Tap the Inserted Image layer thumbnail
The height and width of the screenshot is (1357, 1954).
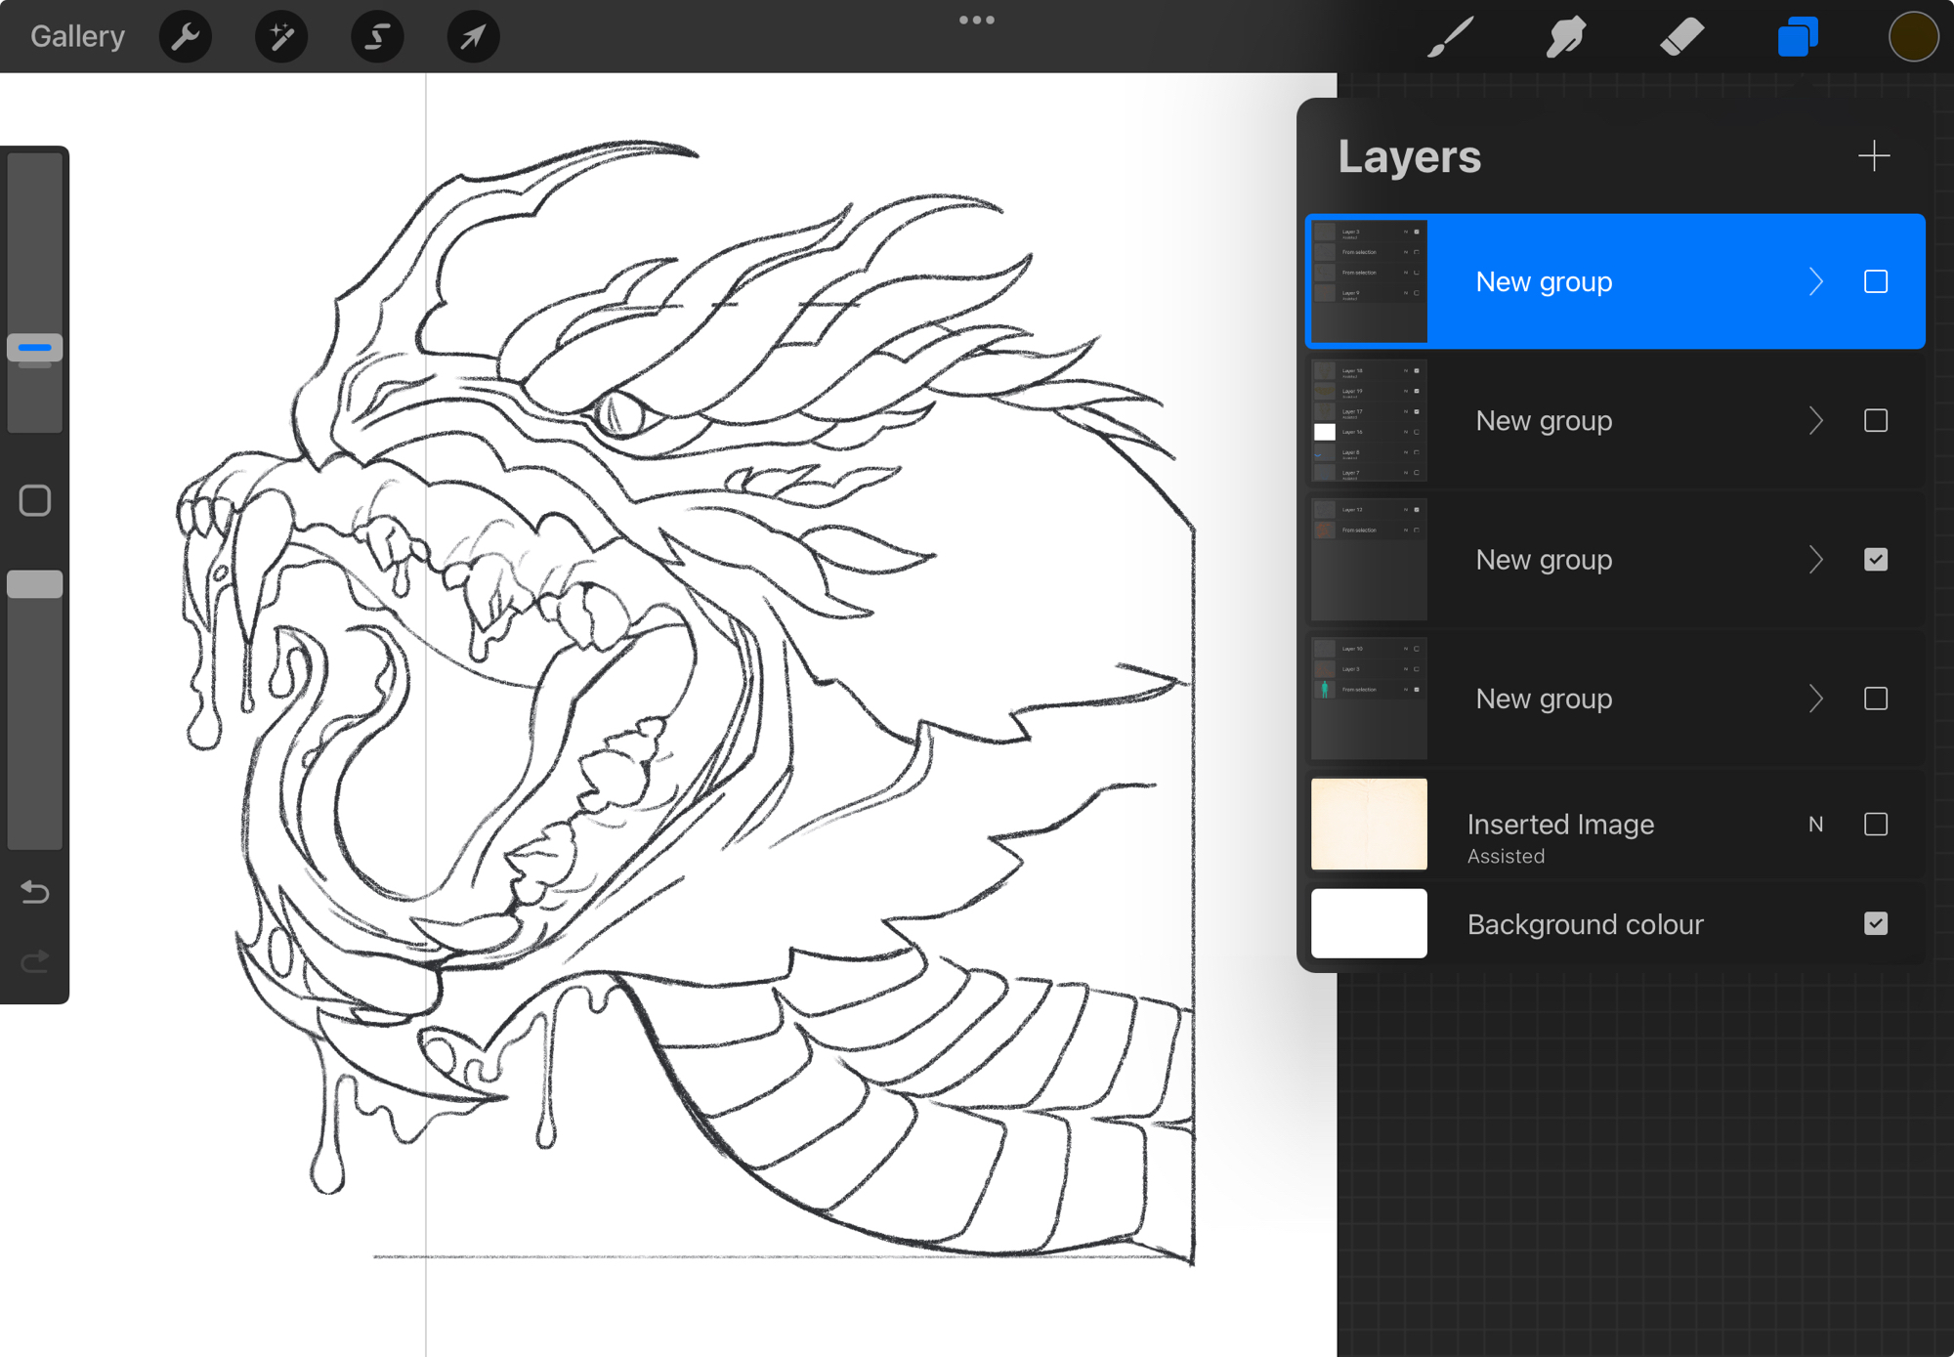[x=1368, y=825]
